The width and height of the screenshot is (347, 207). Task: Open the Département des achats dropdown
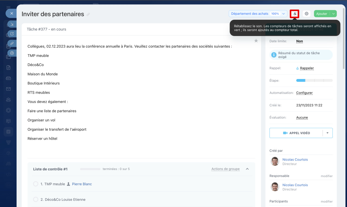coord(258,14)
